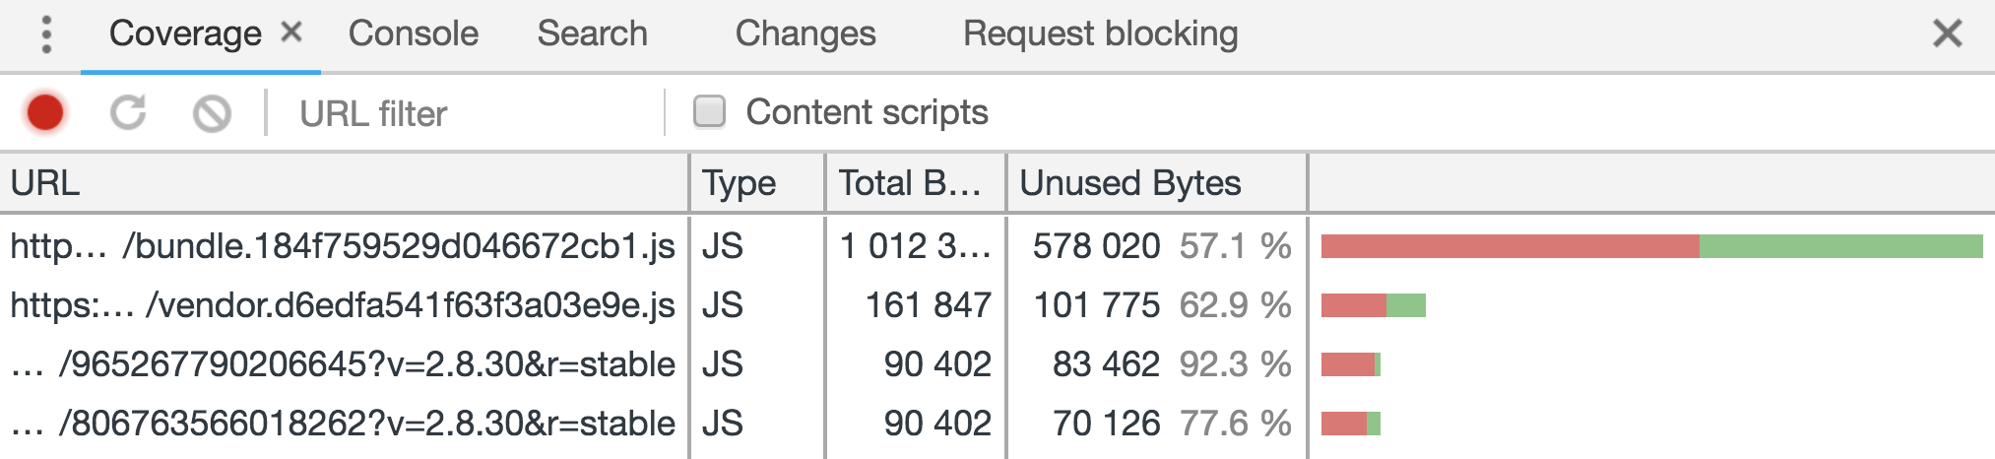Switch to the Search tab
1995x459 pixels.
point(592,34)
